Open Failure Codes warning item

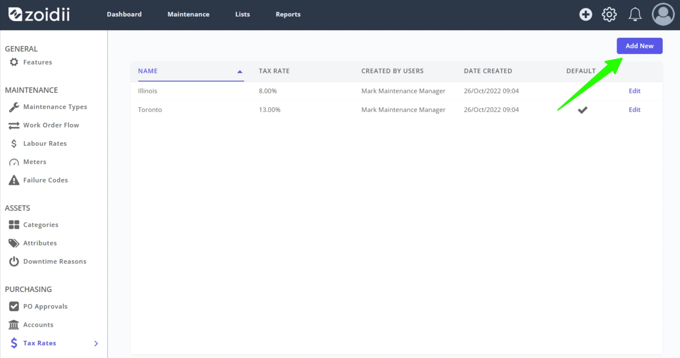click(38, 180)
